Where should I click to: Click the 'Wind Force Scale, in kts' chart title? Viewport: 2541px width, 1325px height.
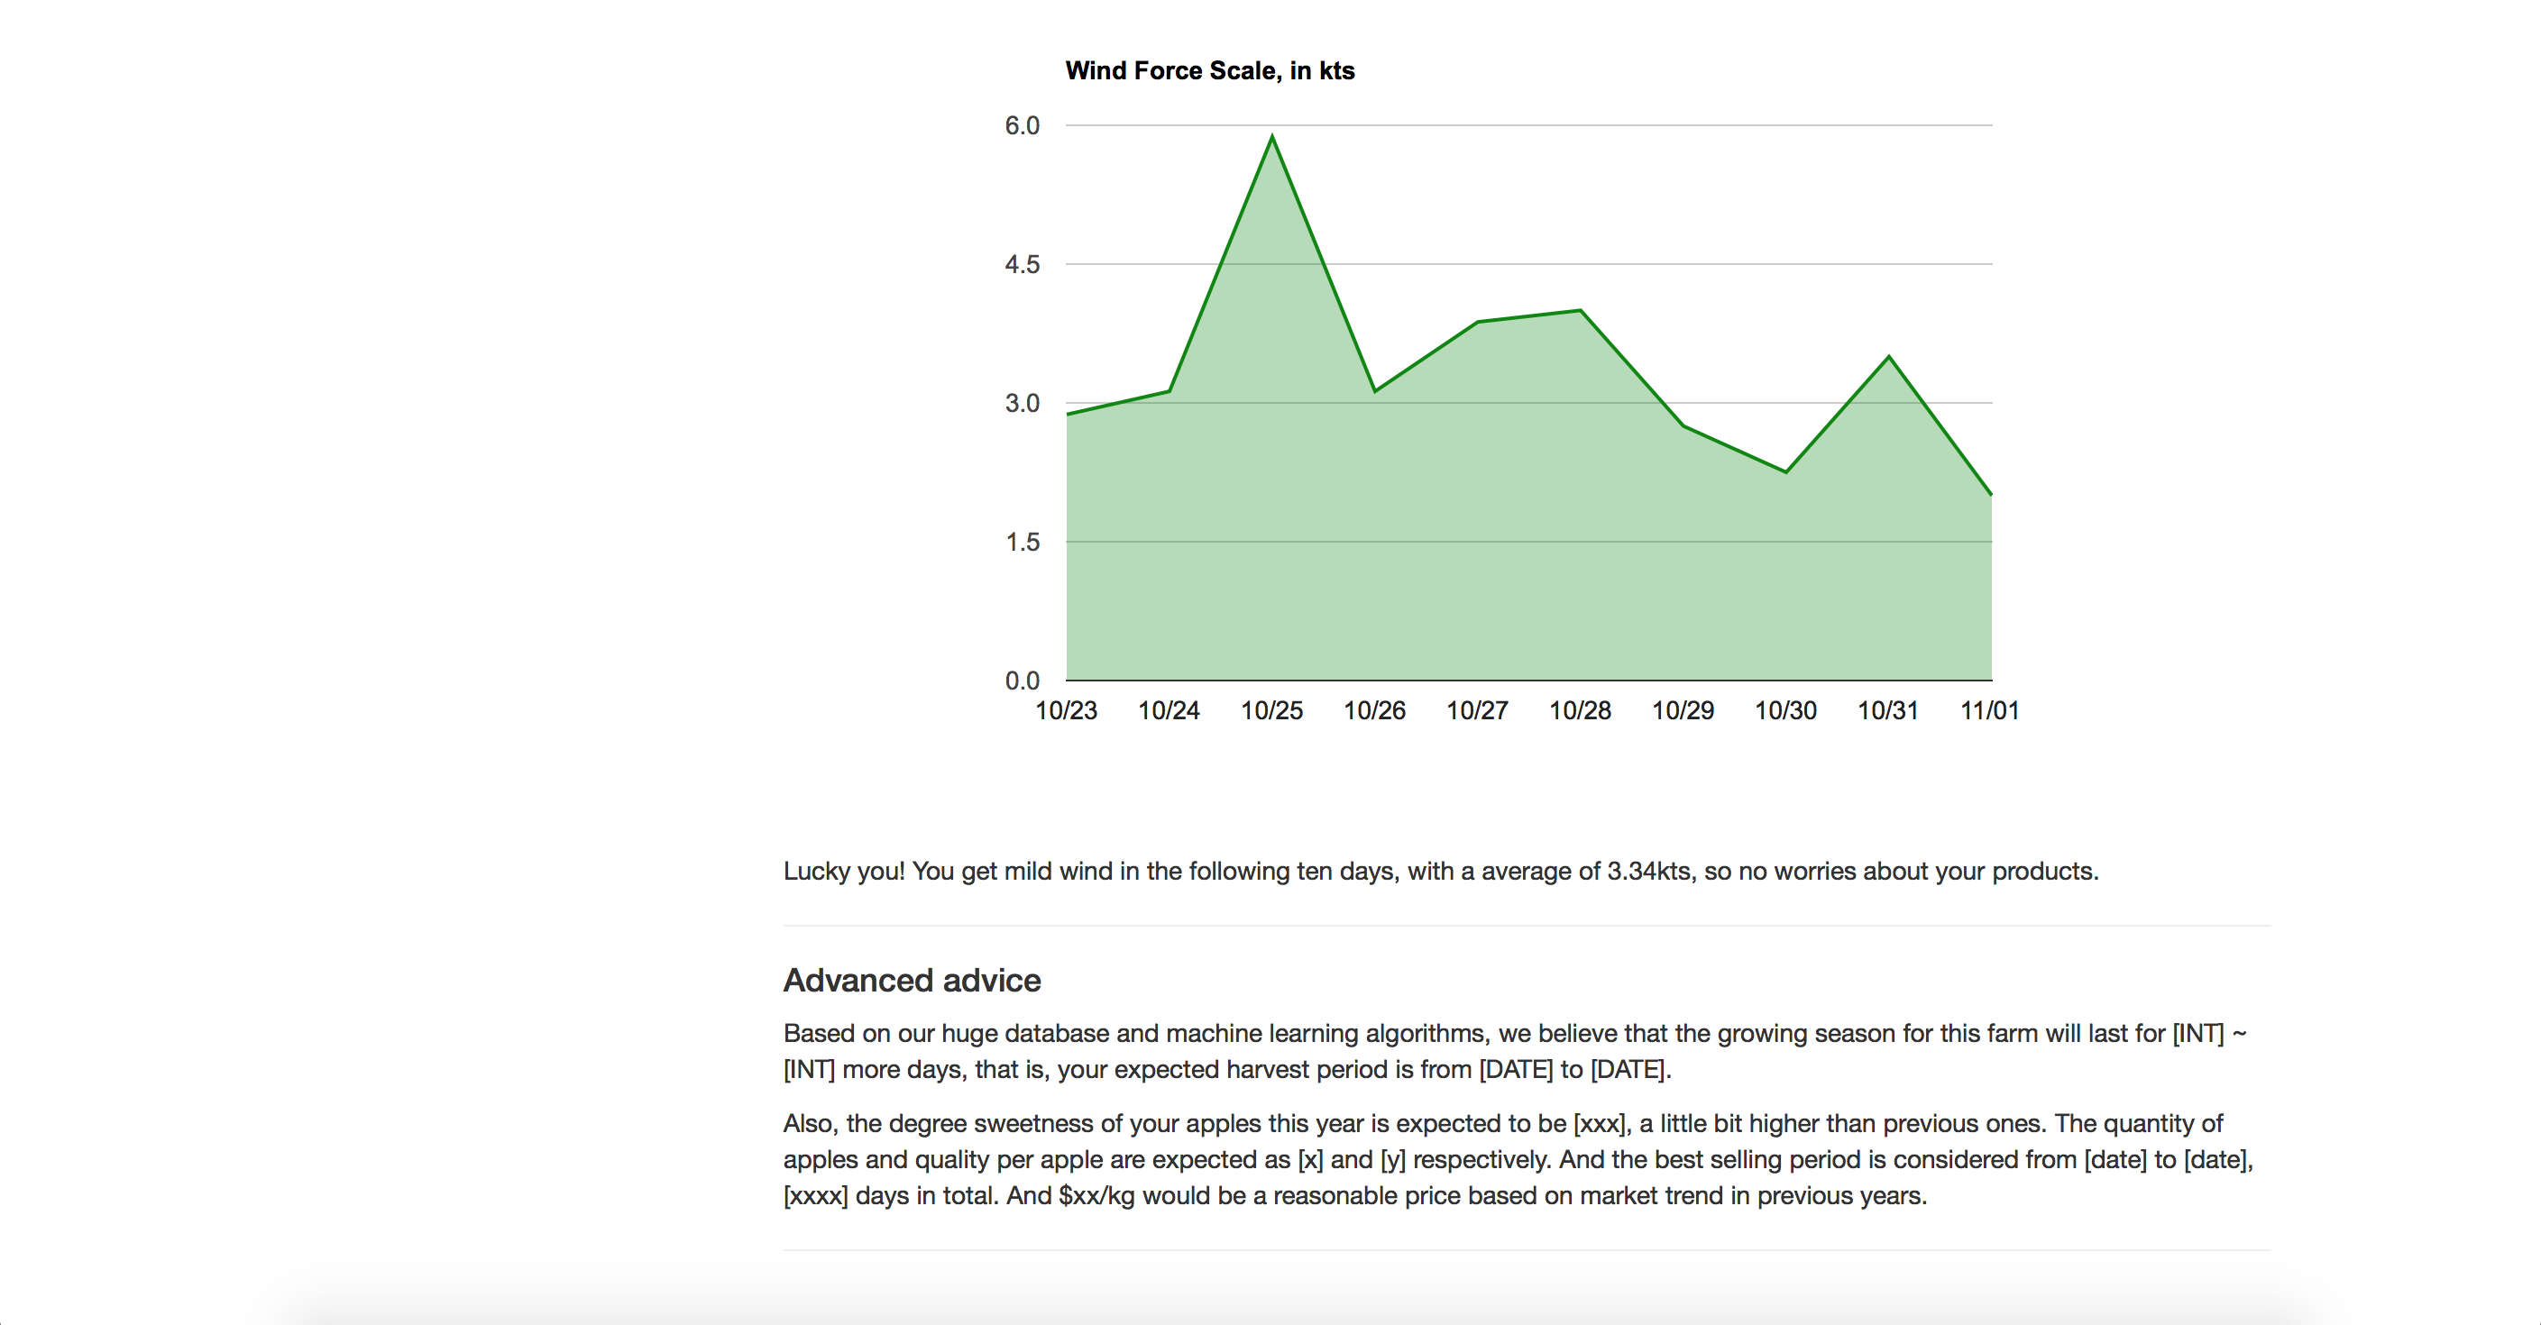click(x=1209, y=71)
